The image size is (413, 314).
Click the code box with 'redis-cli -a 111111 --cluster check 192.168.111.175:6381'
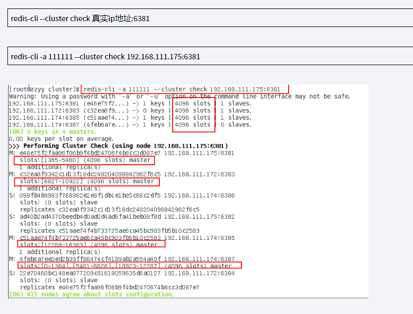pyautogui.click(x=210, y=56)
